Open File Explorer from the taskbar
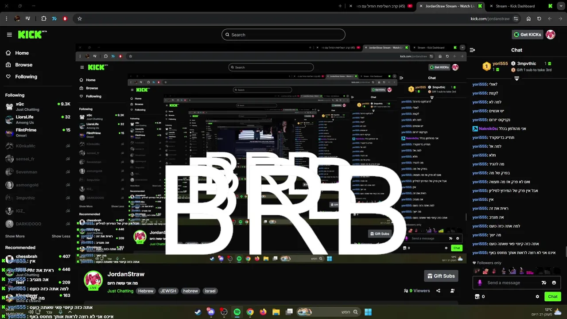The image size is (567, 319). 276,312
